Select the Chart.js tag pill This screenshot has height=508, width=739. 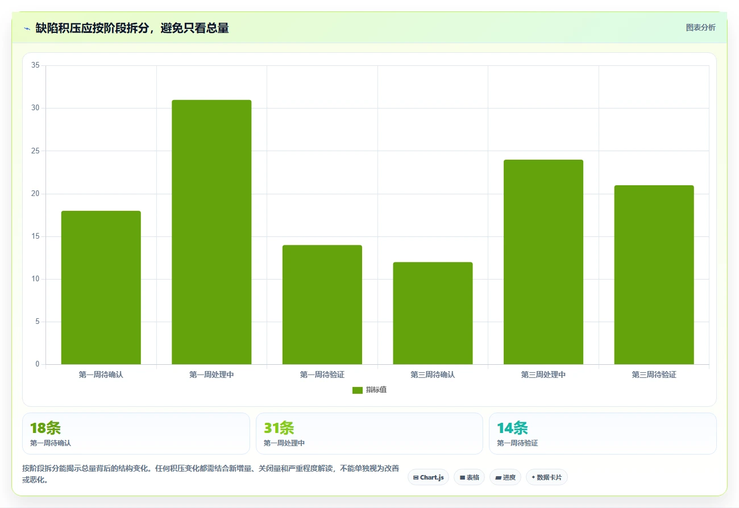(x=428, y=477)
